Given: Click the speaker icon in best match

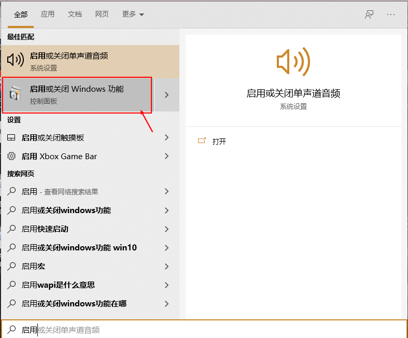Looking at the screenshot, I should pyautogui.click(x=16, y=60).
